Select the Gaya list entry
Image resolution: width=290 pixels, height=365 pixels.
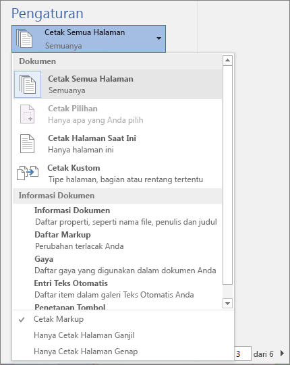click(x=117, y=264)
